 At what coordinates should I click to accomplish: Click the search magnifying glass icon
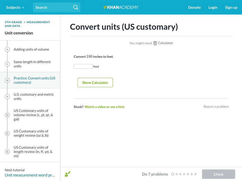point(76,7)
